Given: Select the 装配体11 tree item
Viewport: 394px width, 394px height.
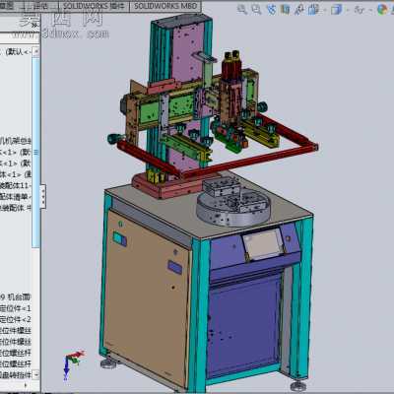Looking at the screenshot, I should (16, 186).
